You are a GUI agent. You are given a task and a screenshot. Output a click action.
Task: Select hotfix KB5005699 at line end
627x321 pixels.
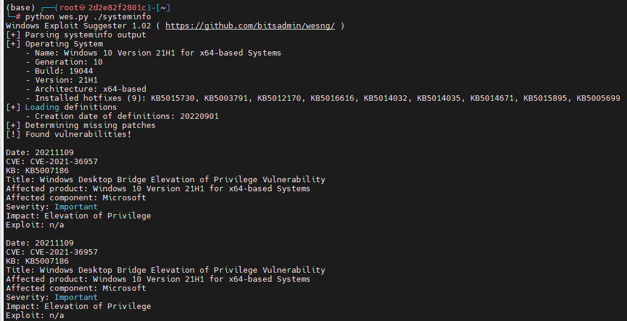pyautogui.click(x=598, y=98)
